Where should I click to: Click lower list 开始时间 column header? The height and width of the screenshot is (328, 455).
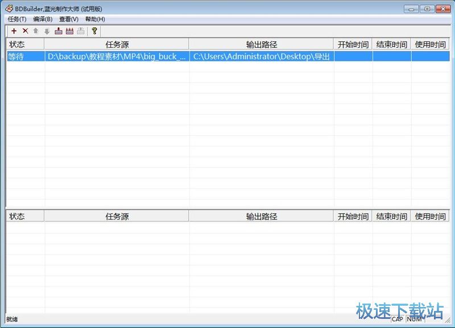(353, 217)
